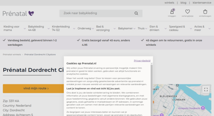Click 'Laat je inspireren' bold line

pyautogui.click(x=93, y=89)
